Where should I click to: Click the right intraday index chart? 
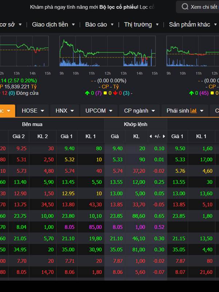[x=193, y=51]
